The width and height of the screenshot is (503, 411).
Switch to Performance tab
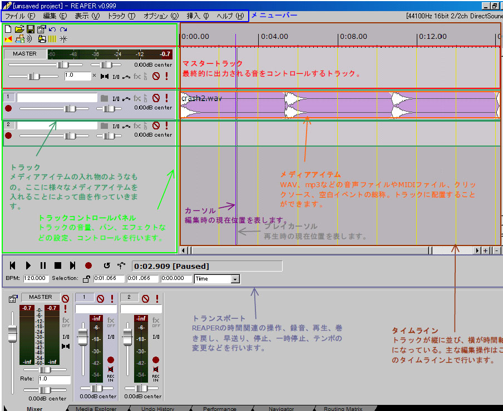coord(219,408)
